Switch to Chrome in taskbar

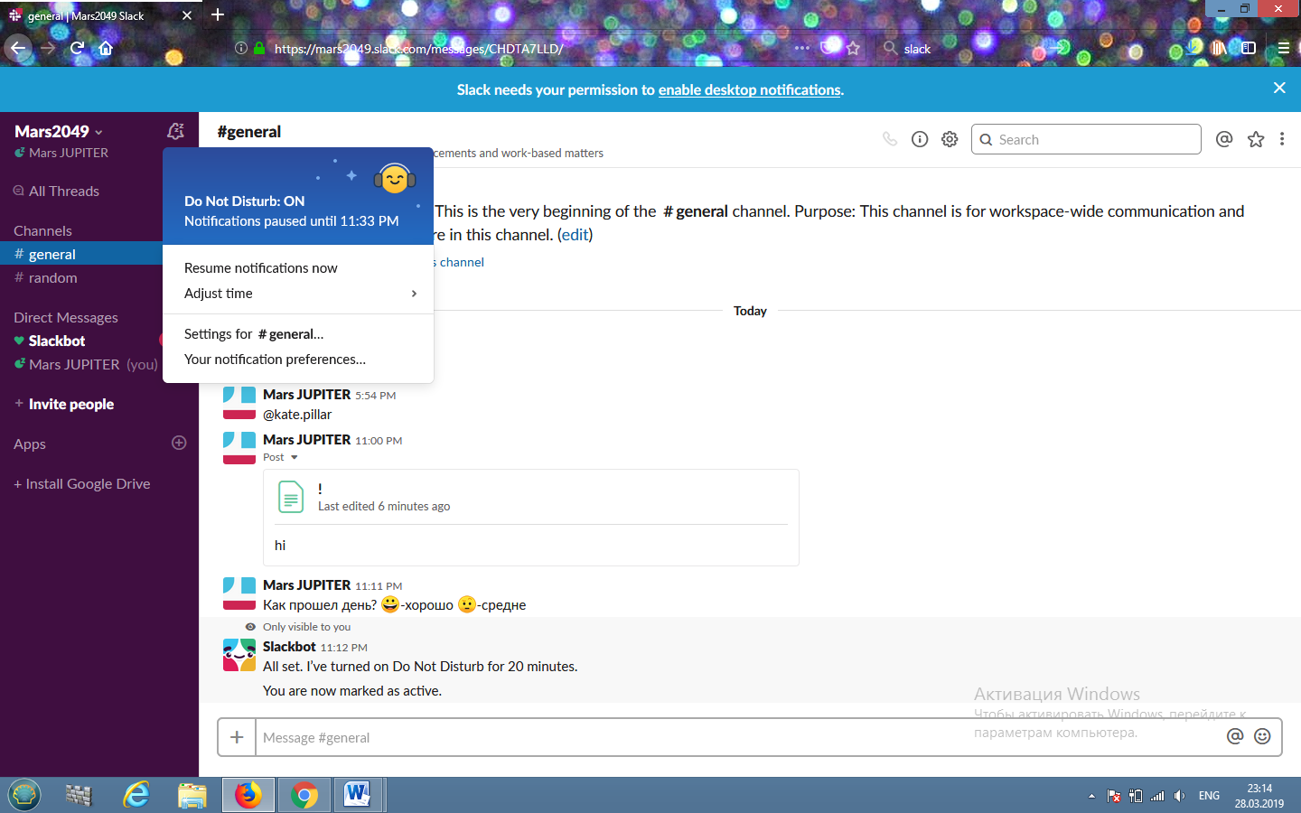pos(304,795)
